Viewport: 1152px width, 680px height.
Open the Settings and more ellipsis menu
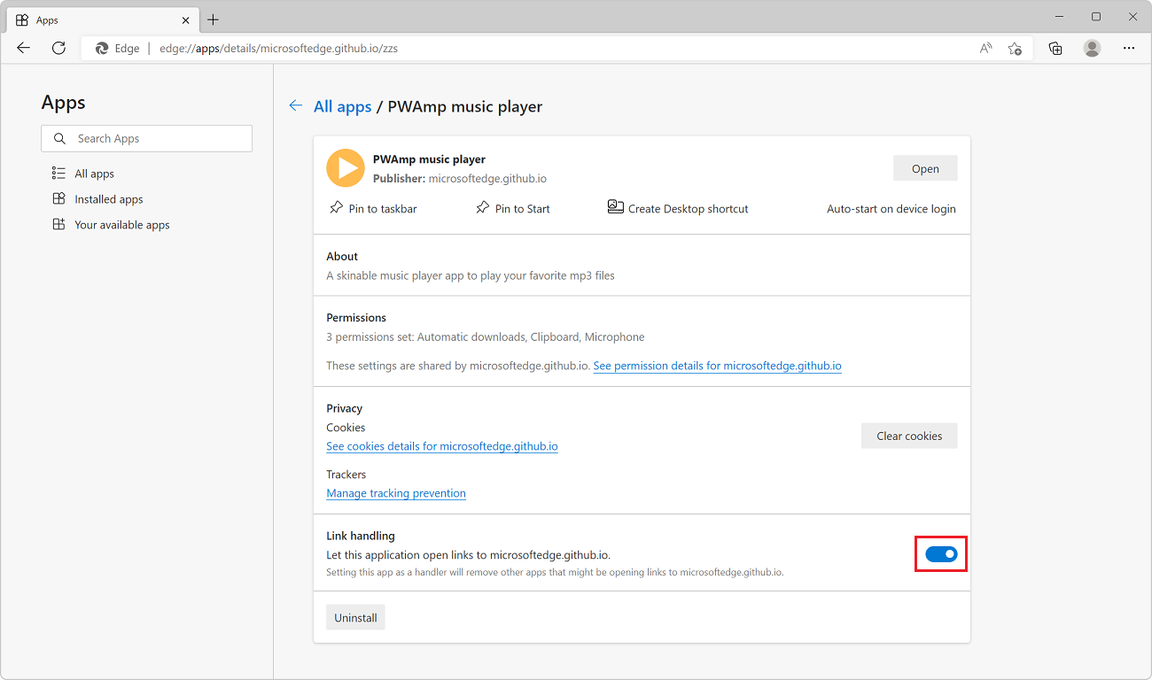point(1128,48)
